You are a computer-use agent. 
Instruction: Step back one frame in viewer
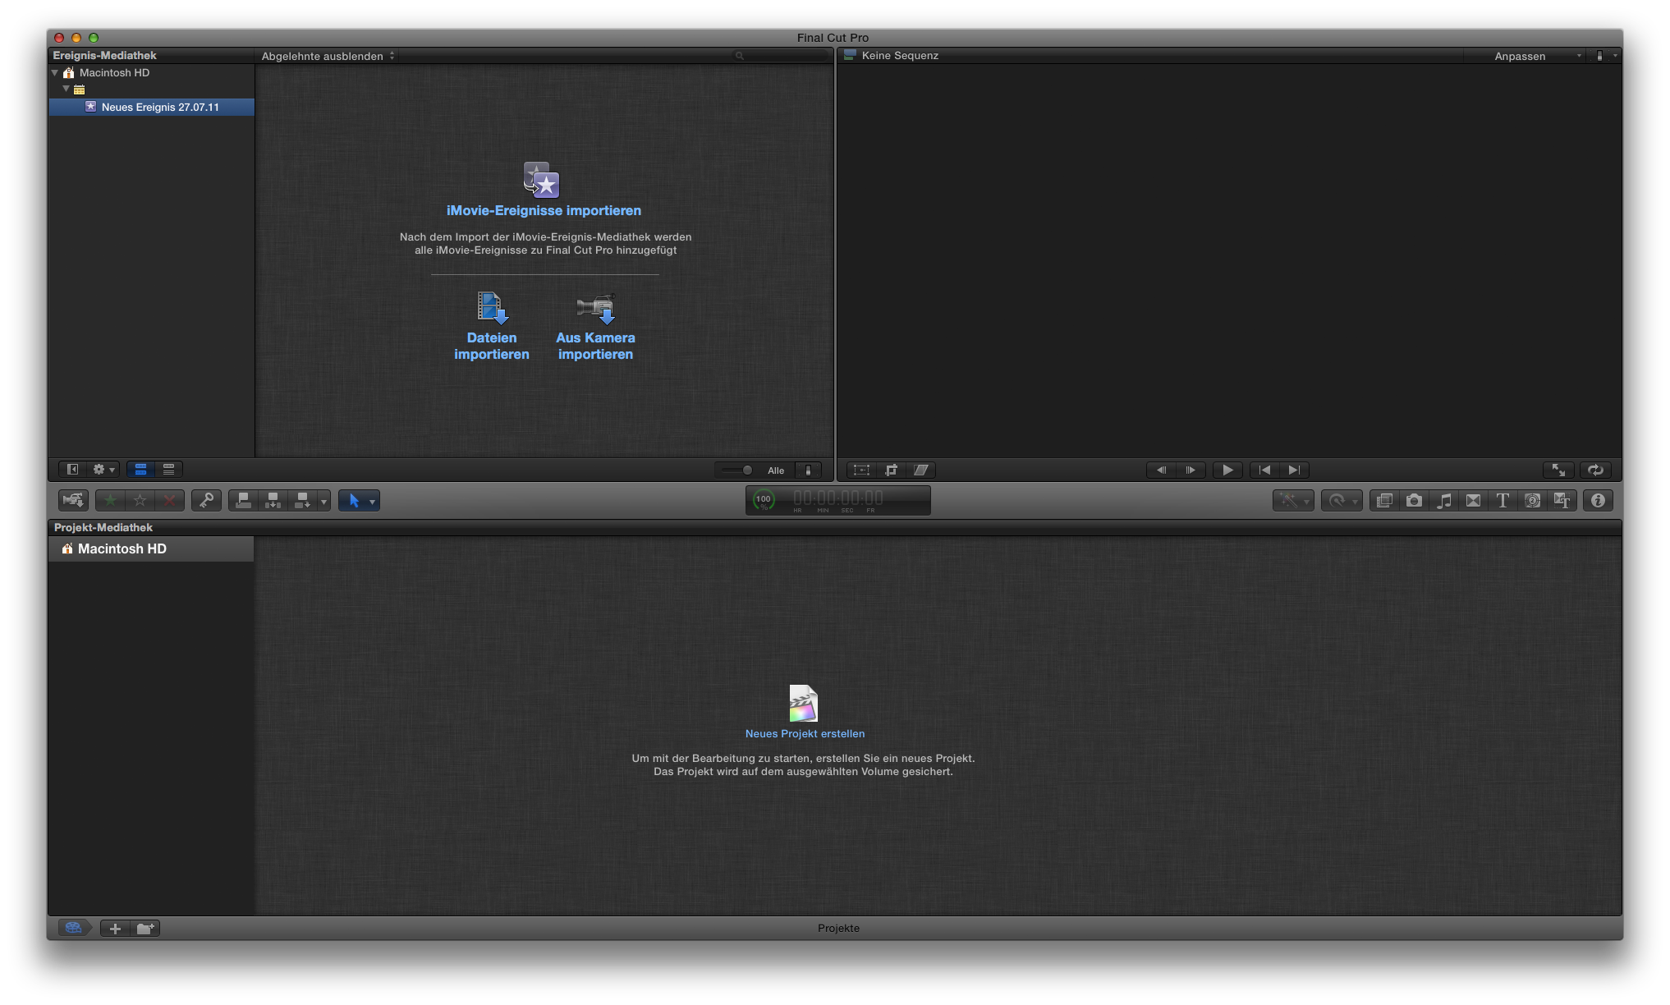[1161, 470]
